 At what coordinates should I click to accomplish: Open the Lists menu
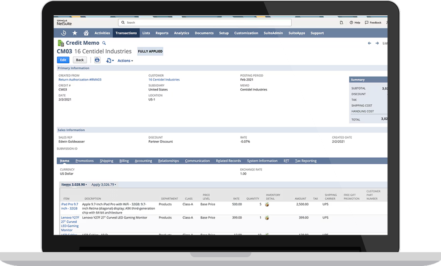(x=146, y=33)
